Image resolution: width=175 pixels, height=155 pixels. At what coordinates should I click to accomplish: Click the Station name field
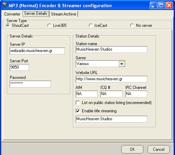point(111,50)
